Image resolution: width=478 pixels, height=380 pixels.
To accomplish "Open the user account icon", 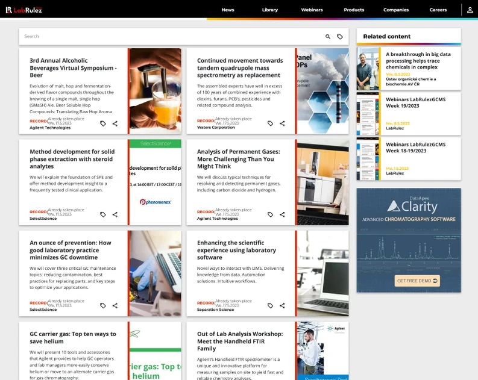I will (470, 10).
